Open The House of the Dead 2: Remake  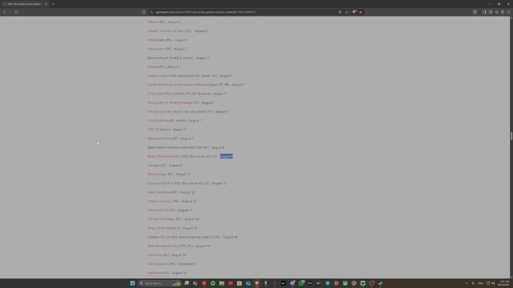click(172, 112)
